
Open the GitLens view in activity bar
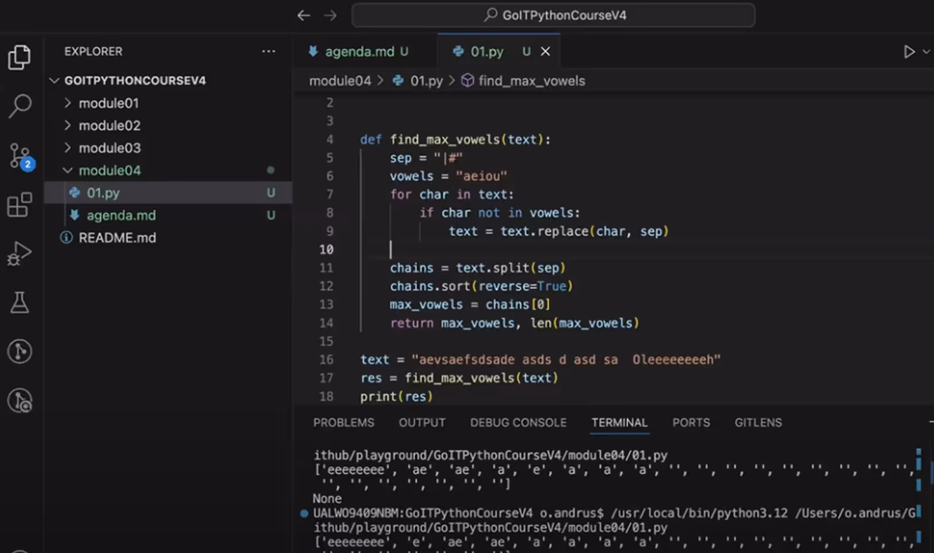coord(20,351)
